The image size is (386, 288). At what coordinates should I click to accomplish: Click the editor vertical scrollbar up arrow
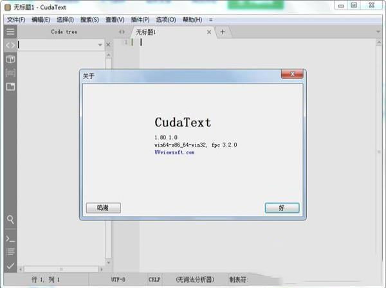coord(379,42)
